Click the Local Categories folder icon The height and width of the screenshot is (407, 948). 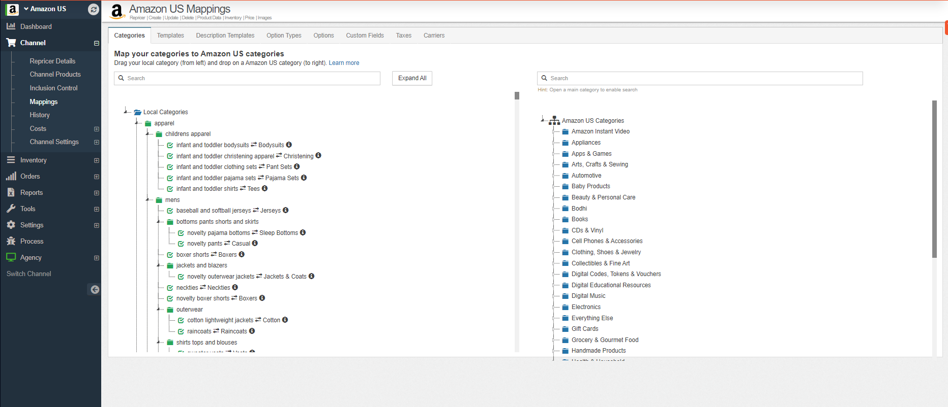(x=137, y=112)
